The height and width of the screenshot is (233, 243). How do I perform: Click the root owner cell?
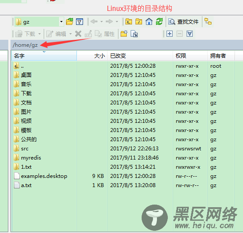tap(215, 66)
